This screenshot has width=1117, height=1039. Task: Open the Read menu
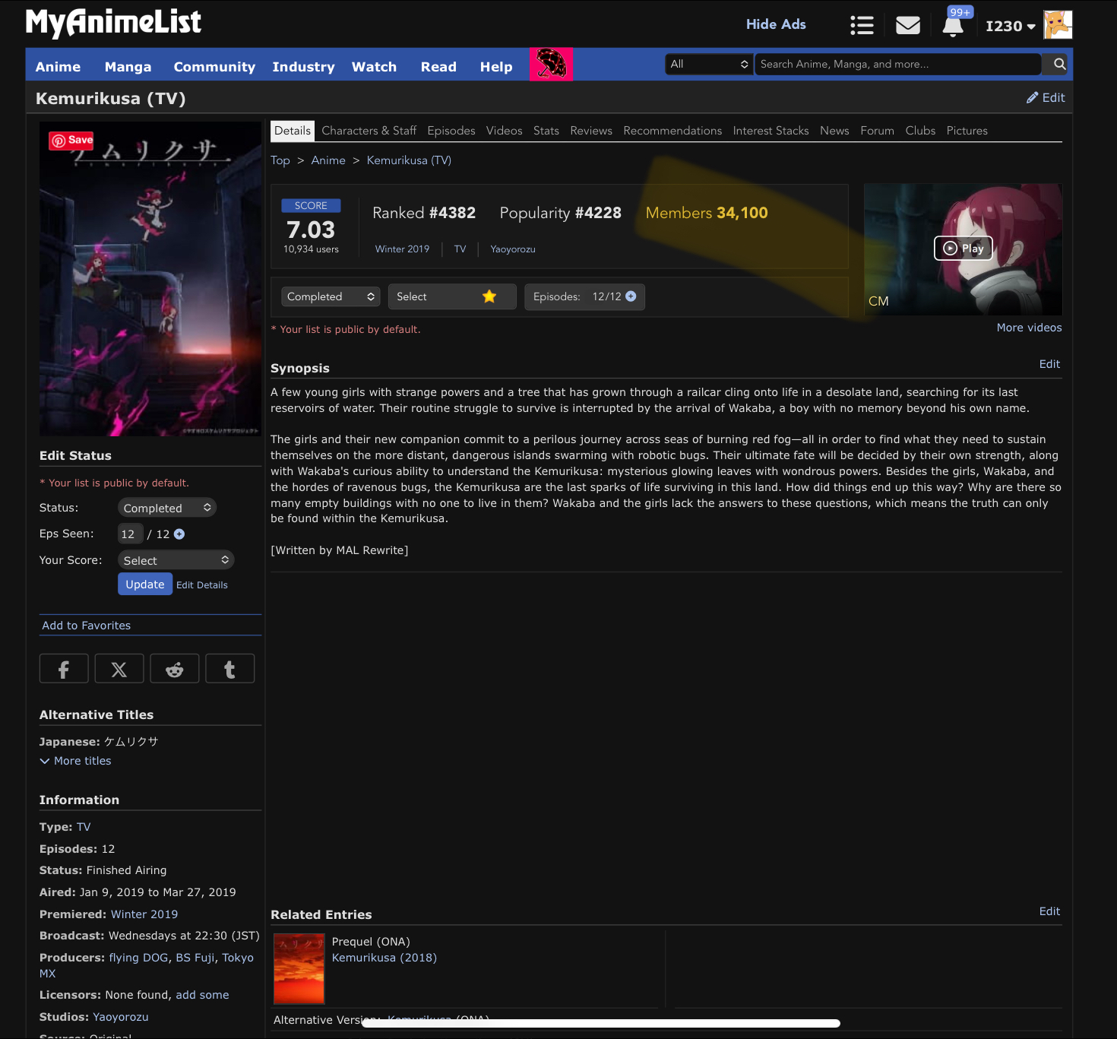click(x=438, y=67)
